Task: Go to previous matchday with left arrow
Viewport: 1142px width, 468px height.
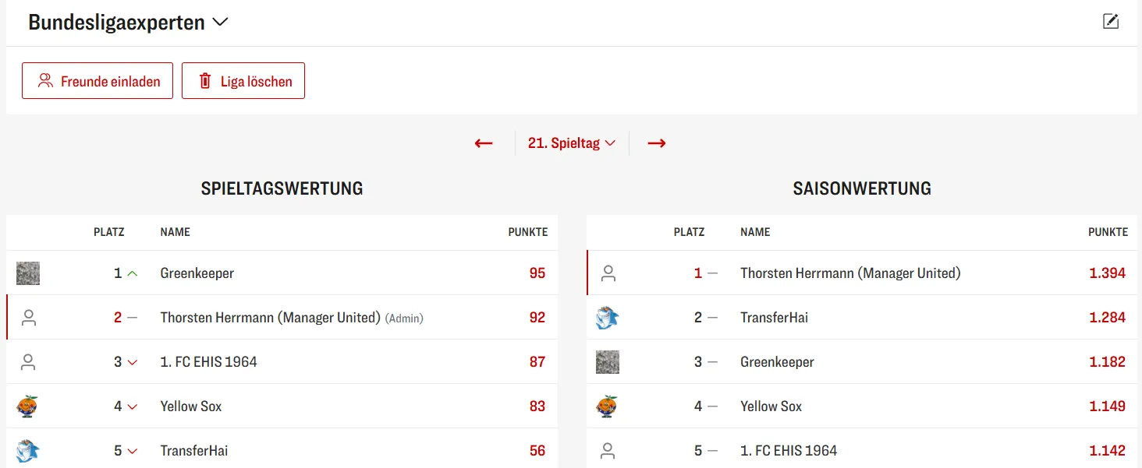Action: point(484,143)
